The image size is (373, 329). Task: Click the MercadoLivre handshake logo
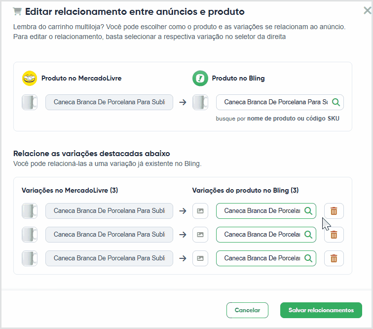(x=30, y=78)
